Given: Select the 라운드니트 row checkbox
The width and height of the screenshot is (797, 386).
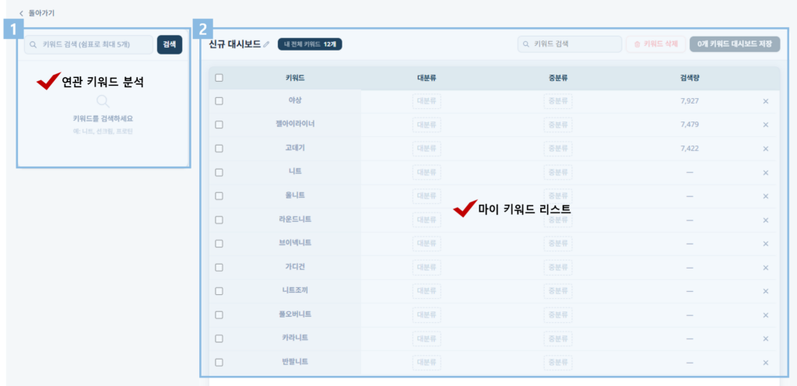Looking at the screenshot, I should click(219, 220).
